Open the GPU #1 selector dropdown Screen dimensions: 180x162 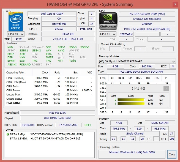[108, 34]
